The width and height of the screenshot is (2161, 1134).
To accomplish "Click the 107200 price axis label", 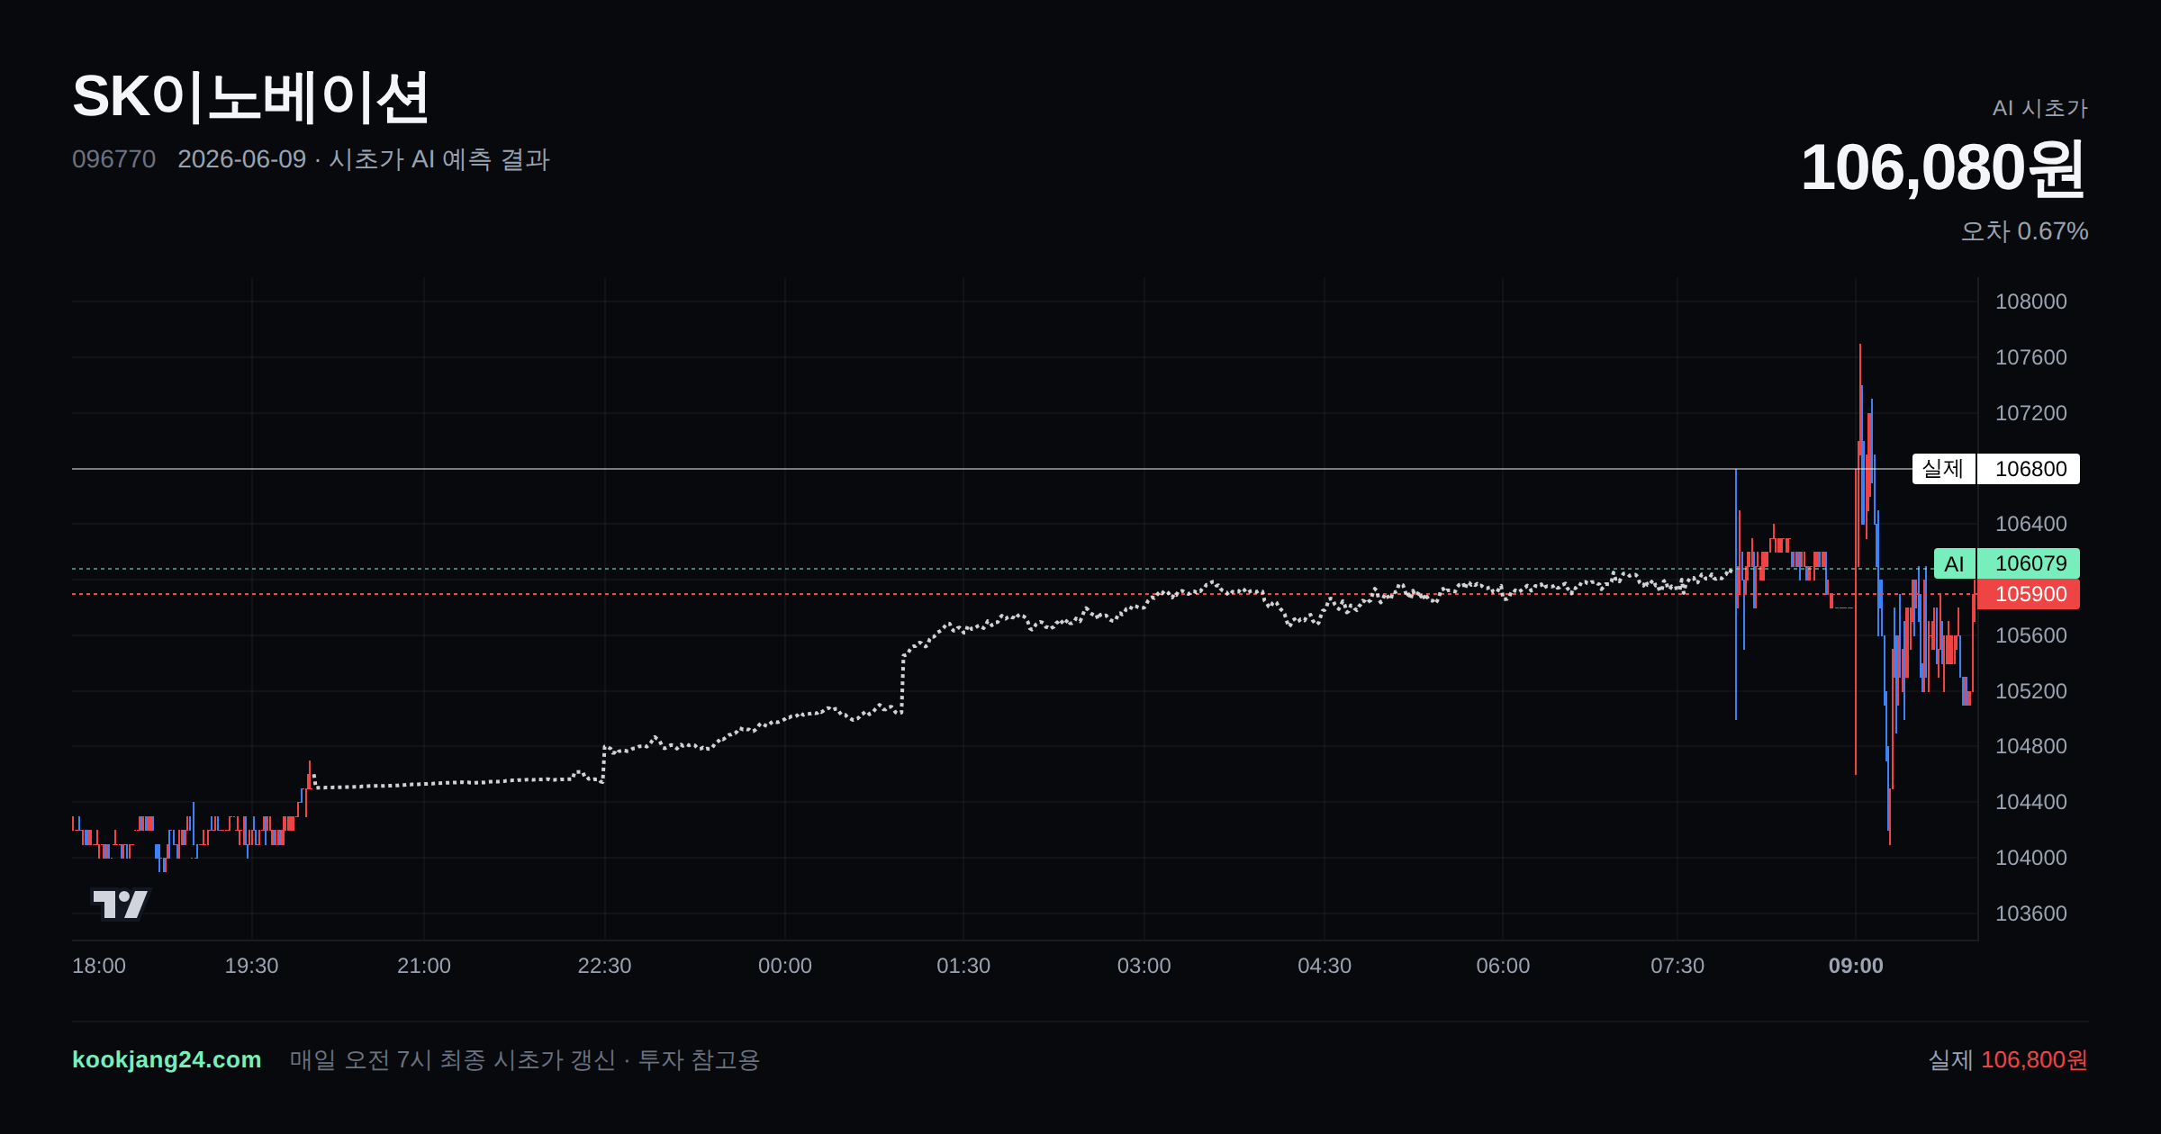I will click(x=2031, y=413).
